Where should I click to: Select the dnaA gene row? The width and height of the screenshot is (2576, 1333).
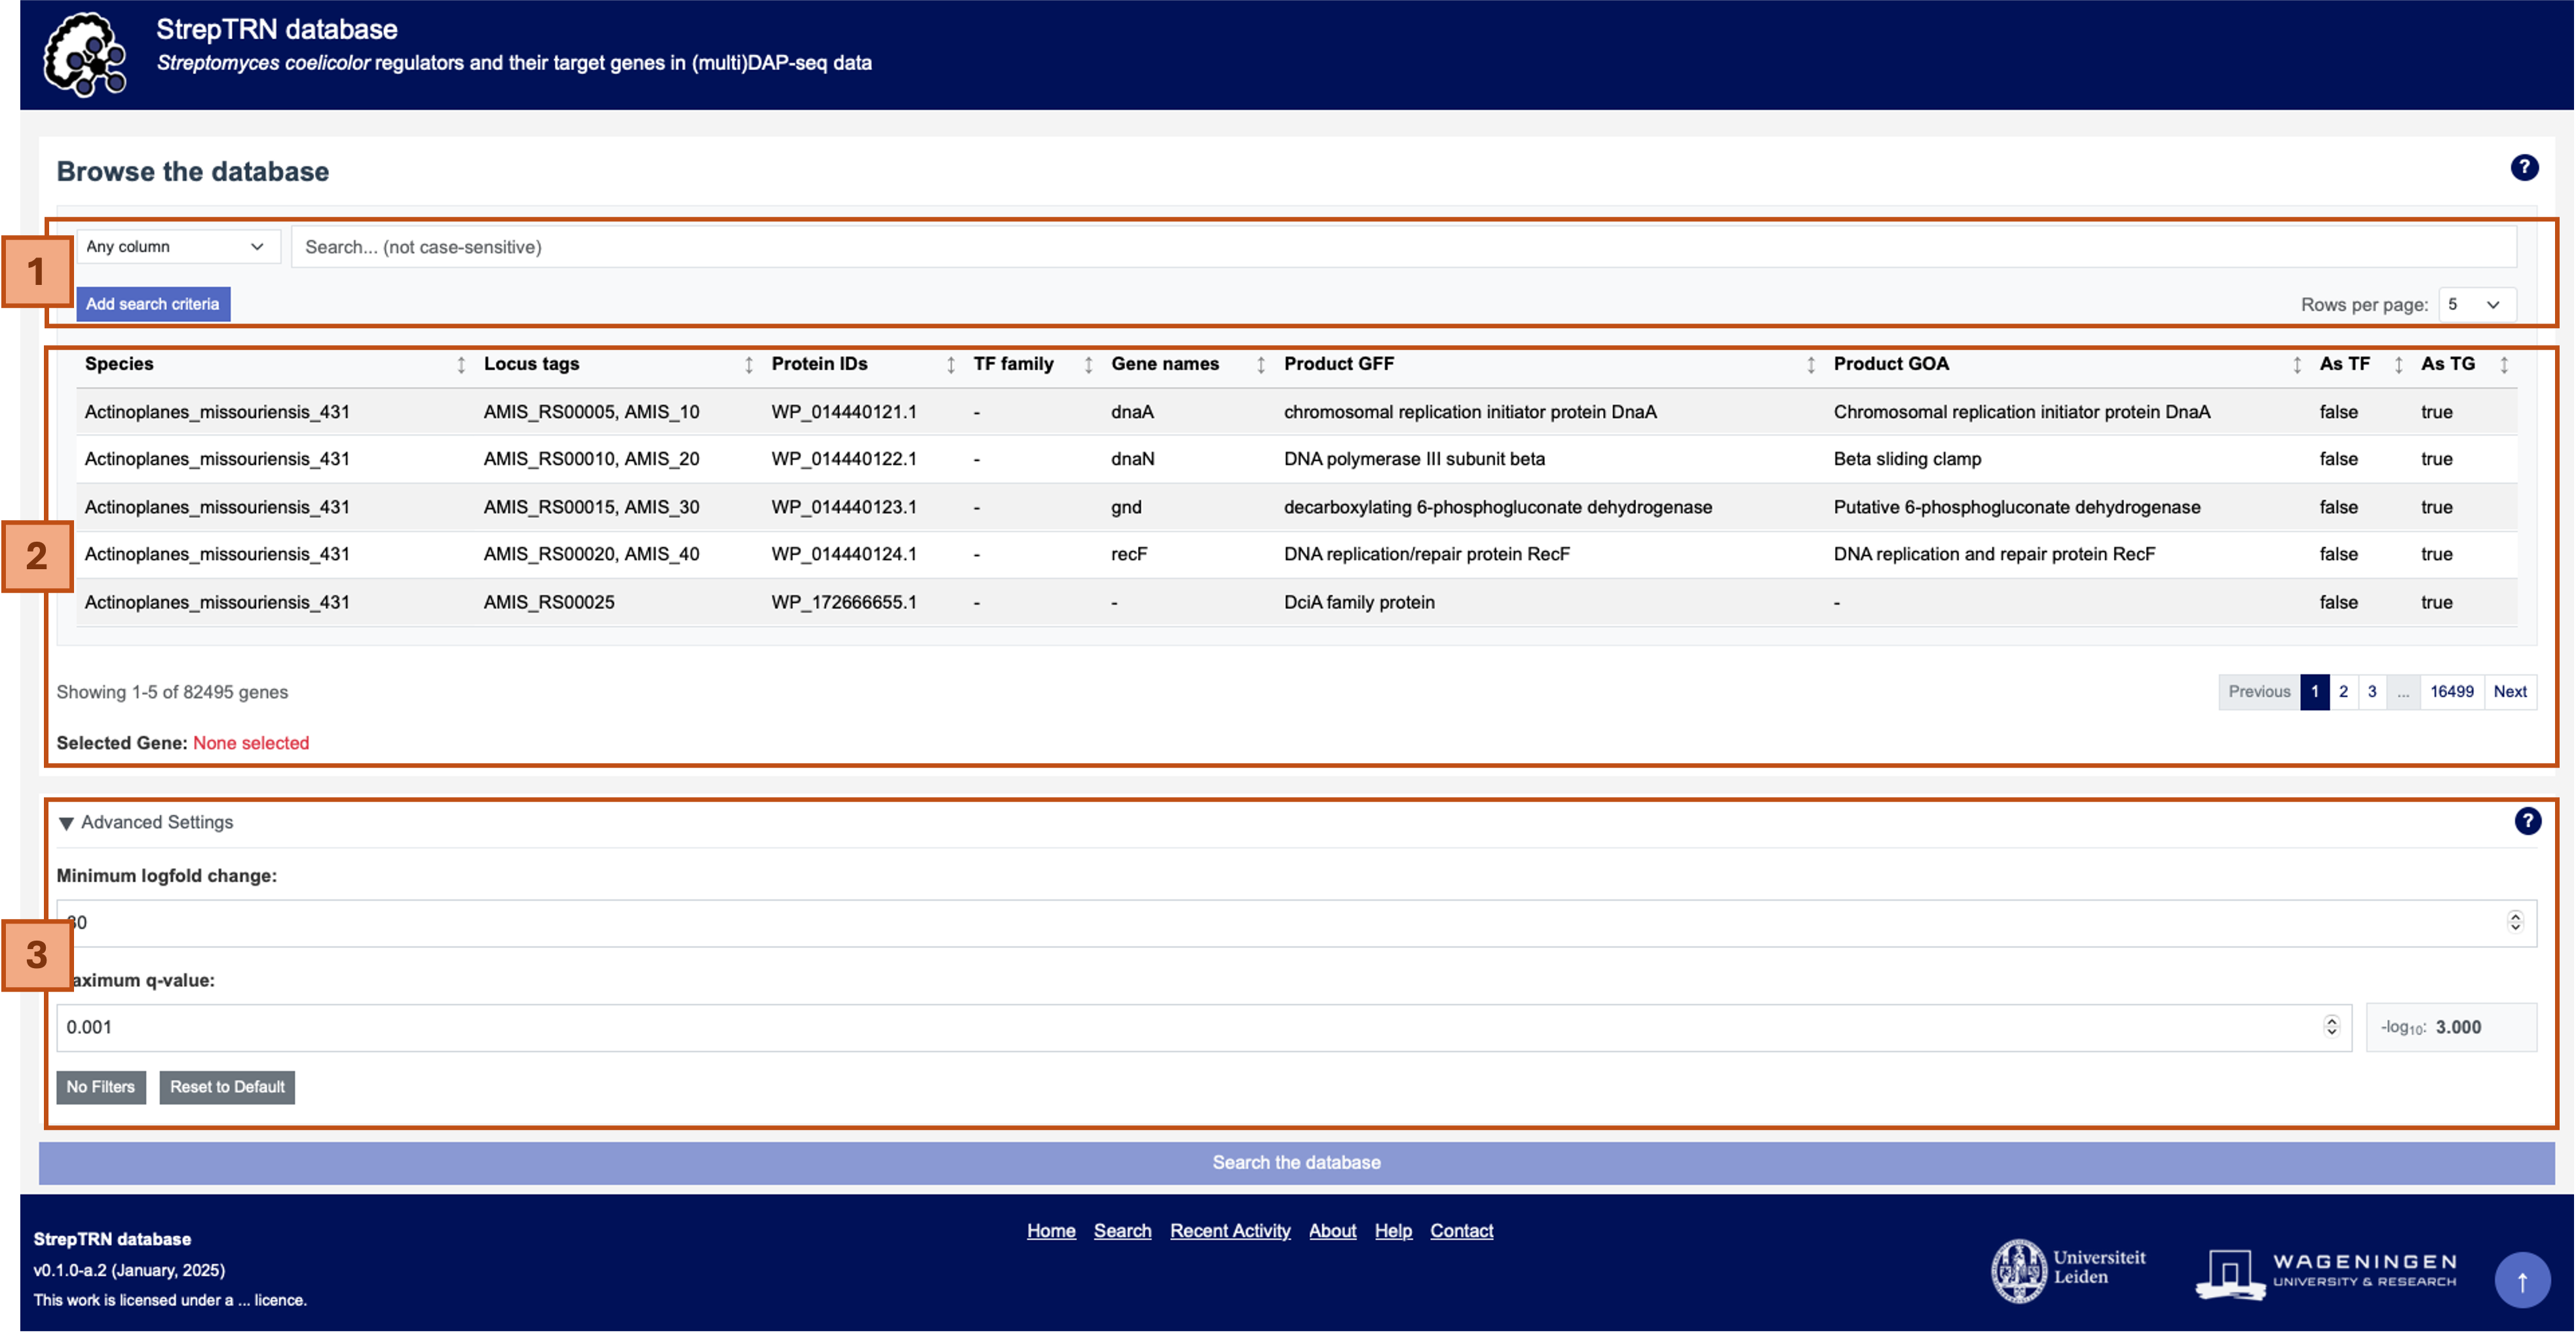click(1296, 412)
